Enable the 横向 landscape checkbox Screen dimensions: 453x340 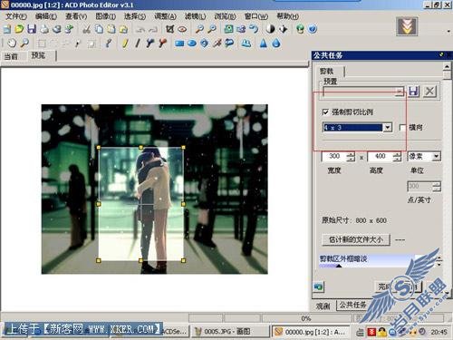(402, 128)
